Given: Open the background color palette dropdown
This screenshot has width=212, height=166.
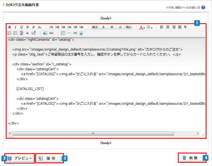Looking at the screenshot, I should pos(149,27).
